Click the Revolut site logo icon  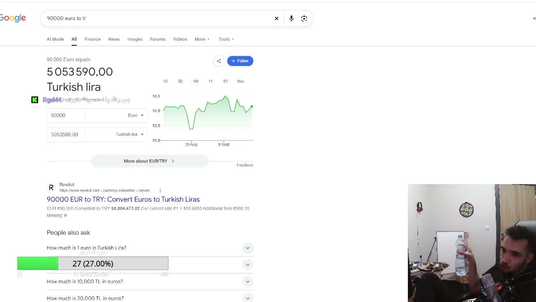coord(51,187)
